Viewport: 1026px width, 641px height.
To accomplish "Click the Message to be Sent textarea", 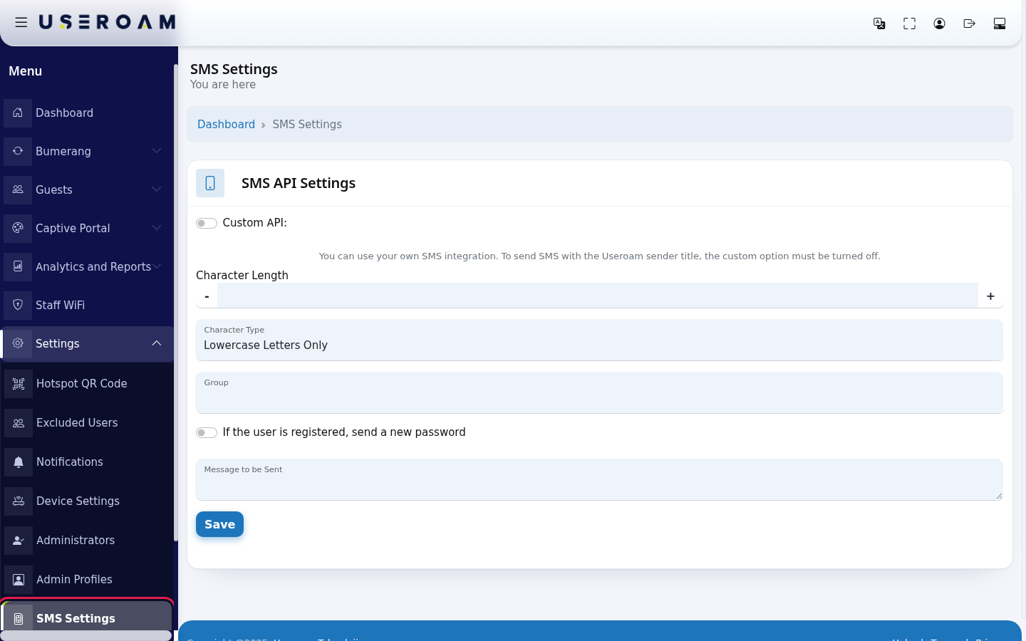I will [x=599, y=479].
